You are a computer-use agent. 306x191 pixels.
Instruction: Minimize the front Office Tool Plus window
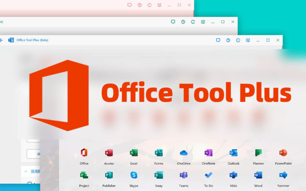(x=258, y=40)
